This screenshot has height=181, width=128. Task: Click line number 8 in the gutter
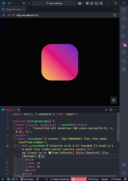point(8,146)
